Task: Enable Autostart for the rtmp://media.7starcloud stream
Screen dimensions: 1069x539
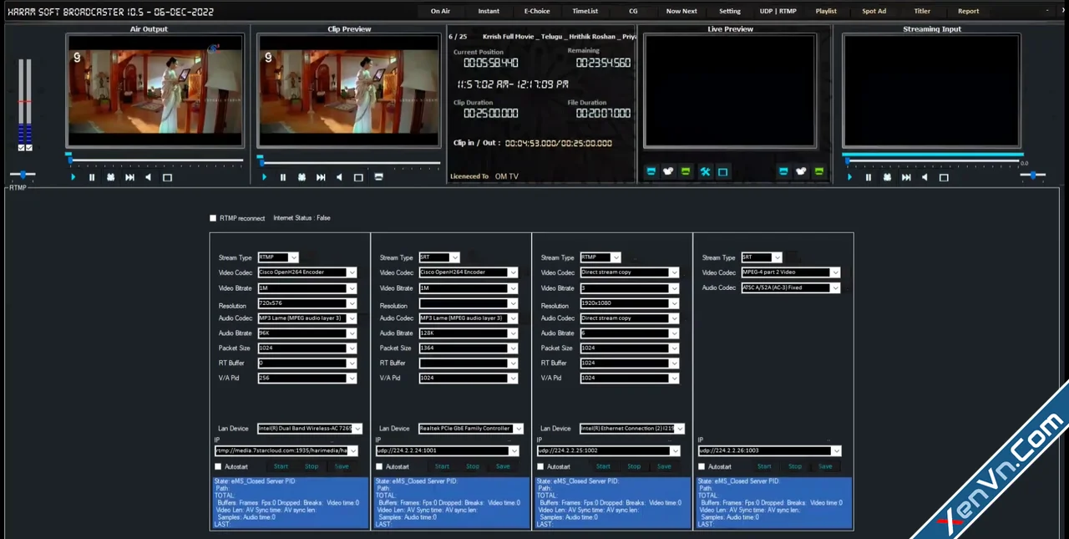Action: 218,466
